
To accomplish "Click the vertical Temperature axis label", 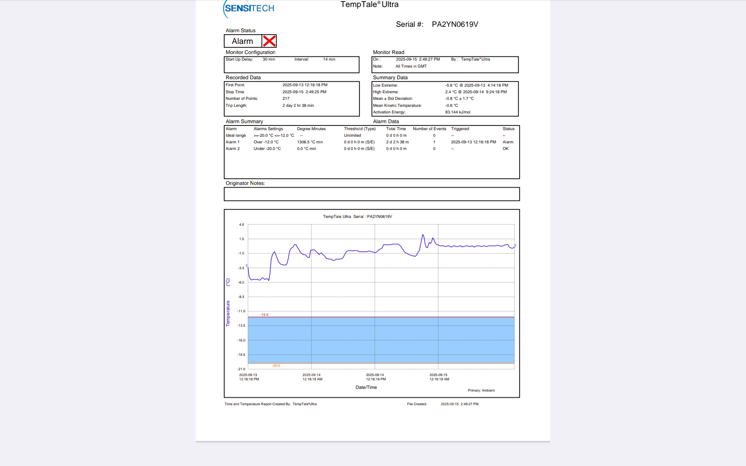I will tap(228, 313).
